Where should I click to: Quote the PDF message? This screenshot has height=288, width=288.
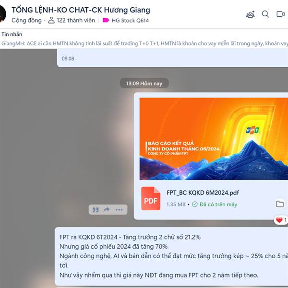click(x=96, y=210)
